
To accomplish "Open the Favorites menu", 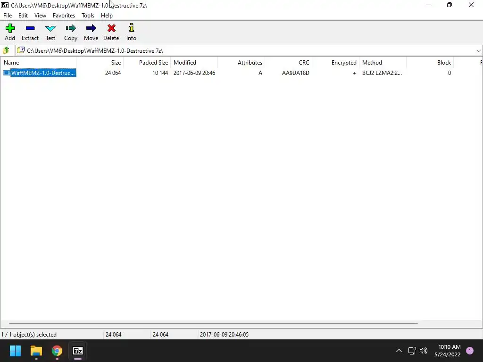I will click(x=64, y=16).
